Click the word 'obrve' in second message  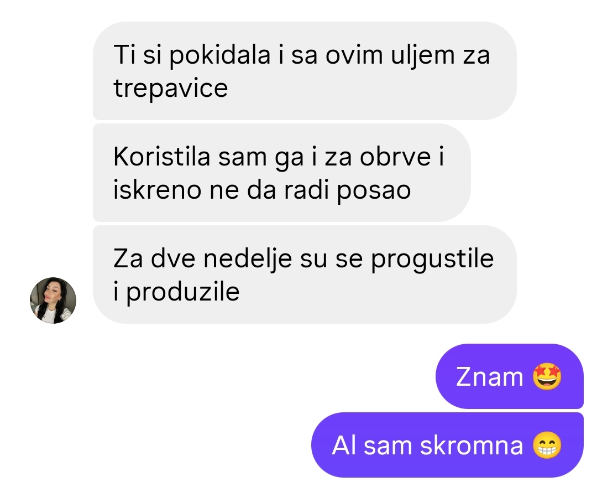tap(395, 157)
